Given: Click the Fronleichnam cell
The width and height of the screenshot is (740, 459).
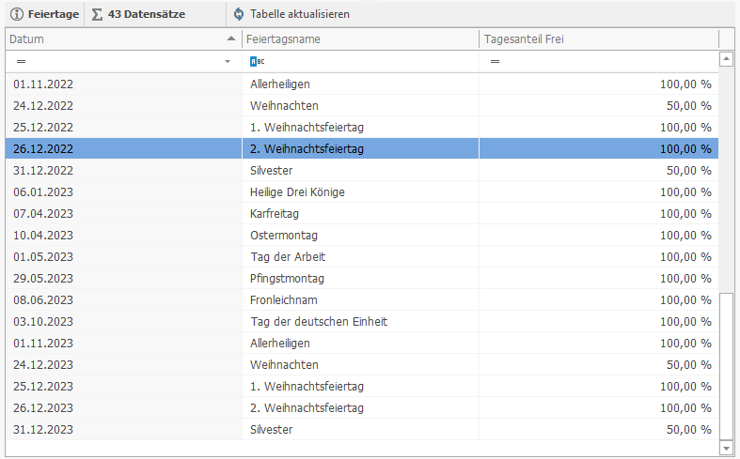Looking at the screenshot, I should pos(360,300).
